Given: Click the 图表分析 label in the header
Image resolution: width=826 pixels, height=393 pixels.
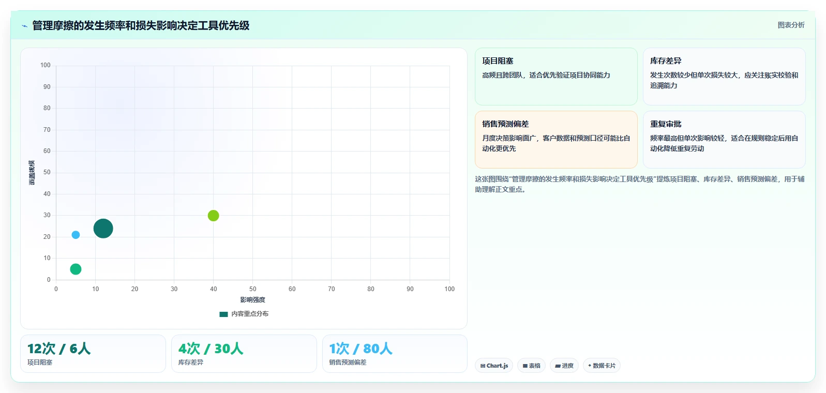Looking at the screenshot, I should [x=791, y=25].
